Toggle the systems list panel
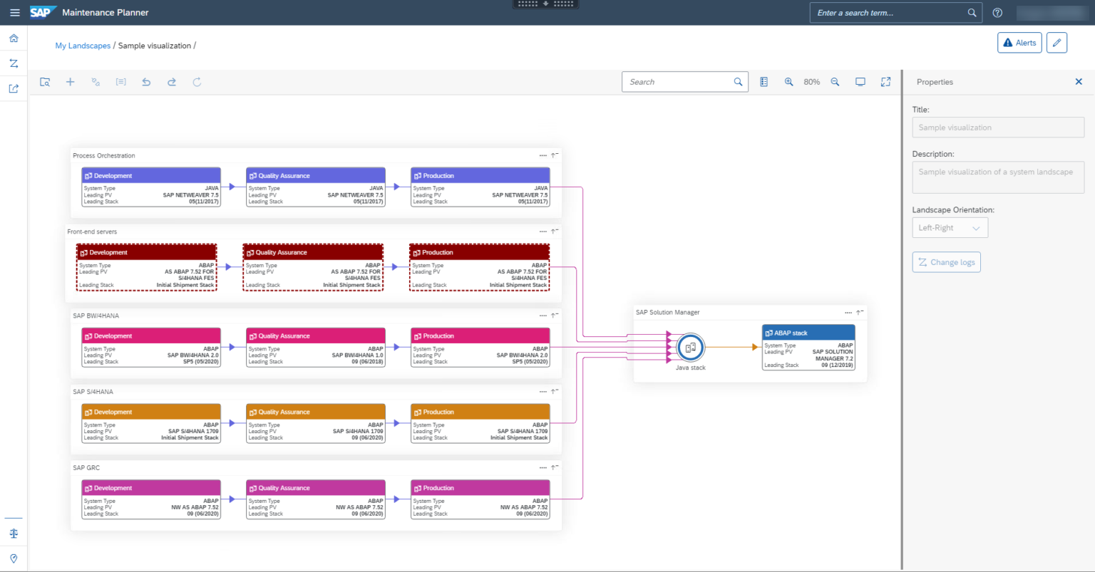Image resolution: width=1095 pixels, height=572 pixels. coord(764,81)
